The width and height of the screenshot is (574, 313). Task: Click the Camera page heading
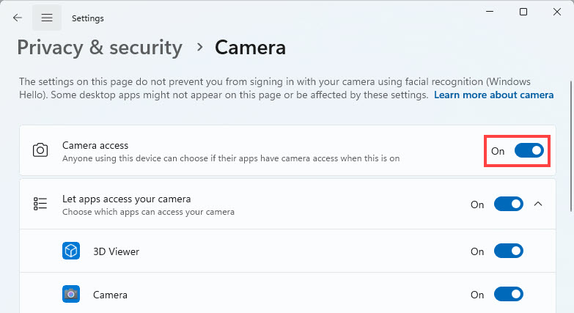(x=250, y=48)
